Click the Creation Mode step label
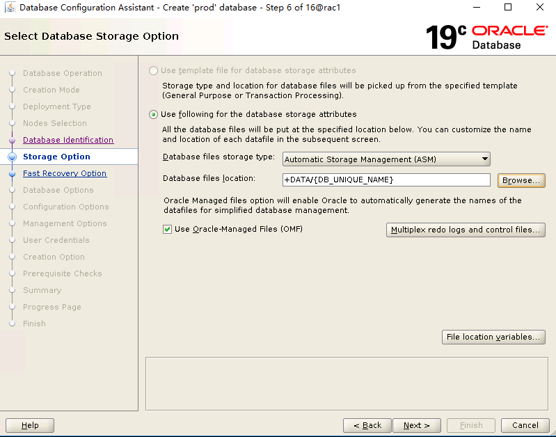Viewport: 556px width, 437px height. [51, 90]
